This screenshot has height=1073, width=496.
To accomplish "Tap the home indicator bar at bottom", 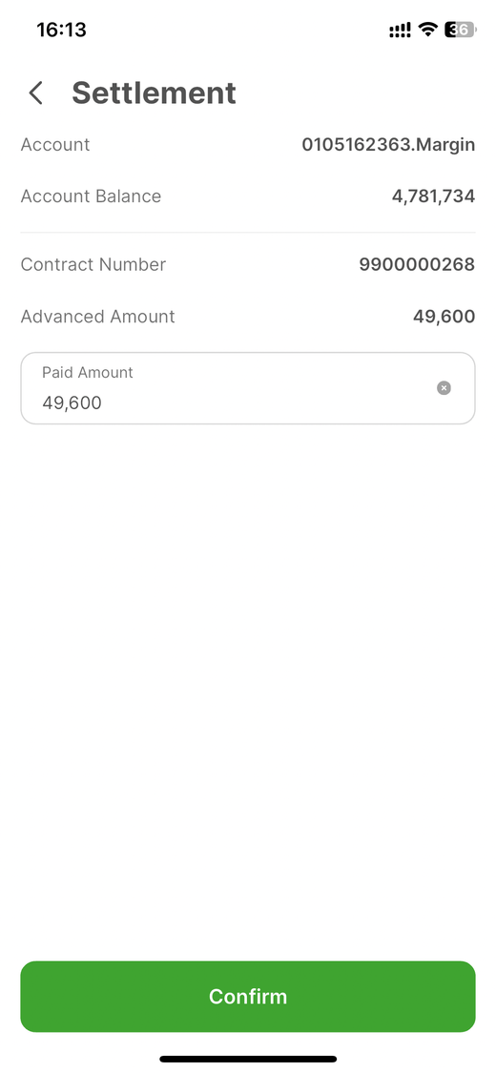I will (x=248, y=1059).
